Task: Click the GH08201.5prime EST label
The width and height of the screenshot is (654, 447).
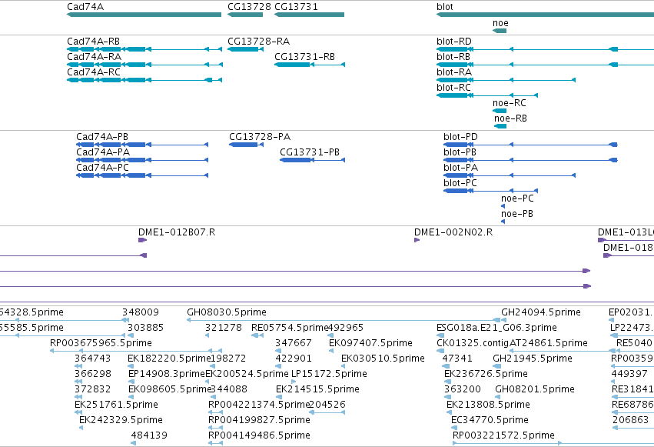Action: coord(535,390)
